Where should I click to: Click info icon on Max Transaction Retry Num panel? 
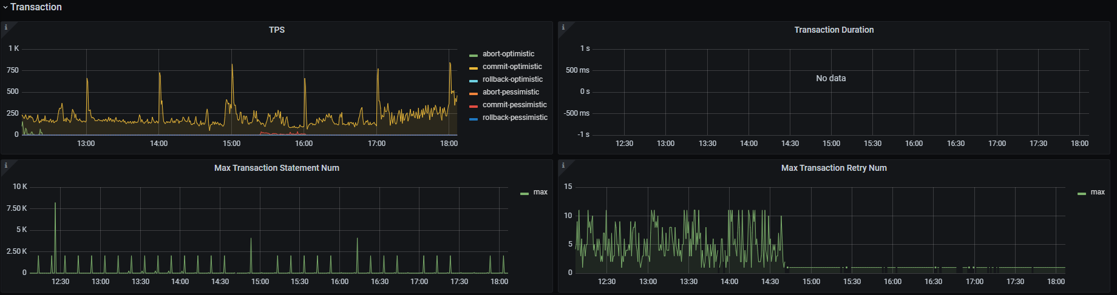point(563,165)
